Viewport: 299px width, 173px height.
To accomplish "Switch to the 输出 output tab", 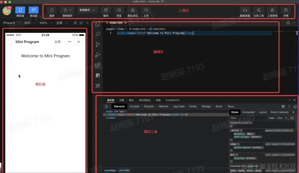I will tap(131, 100).
